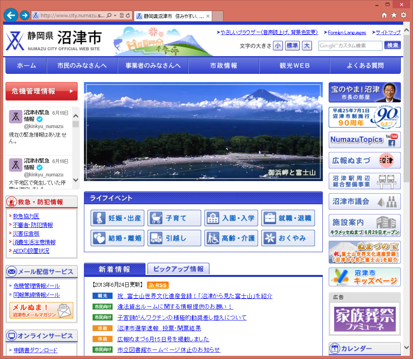The width and height of the screenshot is (413, 359).
Task: Open the 90周年 anniversary banner
Action: tap(364, 117)
